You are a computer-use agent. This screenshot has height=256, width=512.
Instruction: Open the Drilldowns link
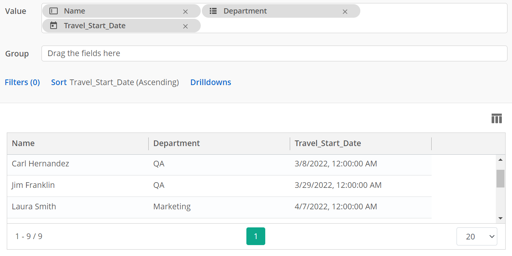(x=211, y=82)
